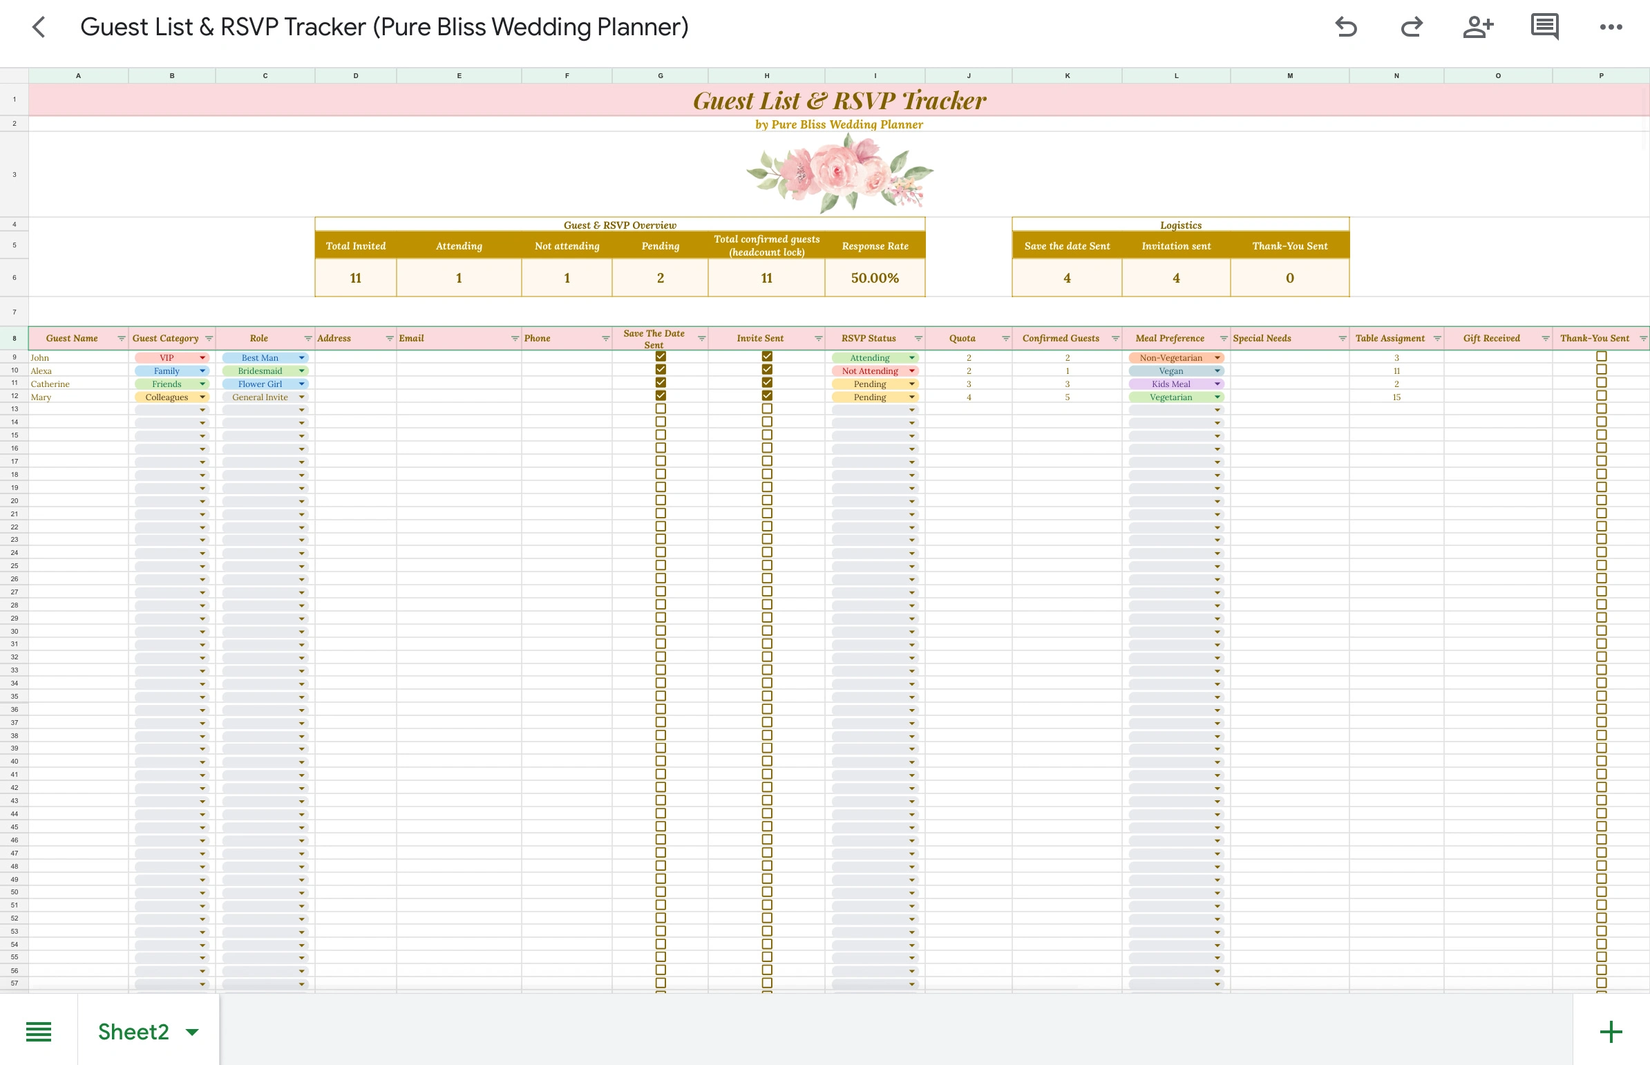Image resolution: width=1650 pixels, height=1065 pixels.
Task: Click the Response Rate 50.00% cell
Action: pos(875,278)
